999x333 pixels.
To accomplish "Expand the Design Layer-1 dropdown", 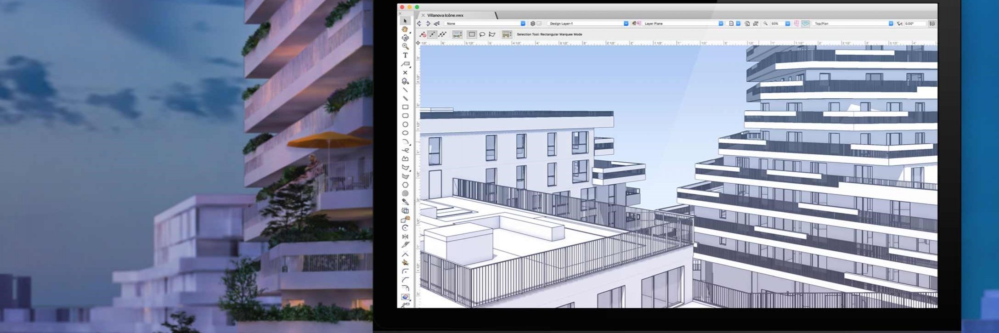I will pos(588,23).
